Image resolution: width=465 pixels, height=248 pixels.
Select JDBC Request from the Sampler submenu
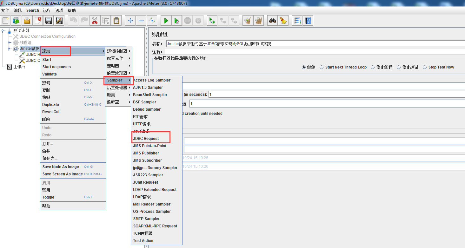147,138
